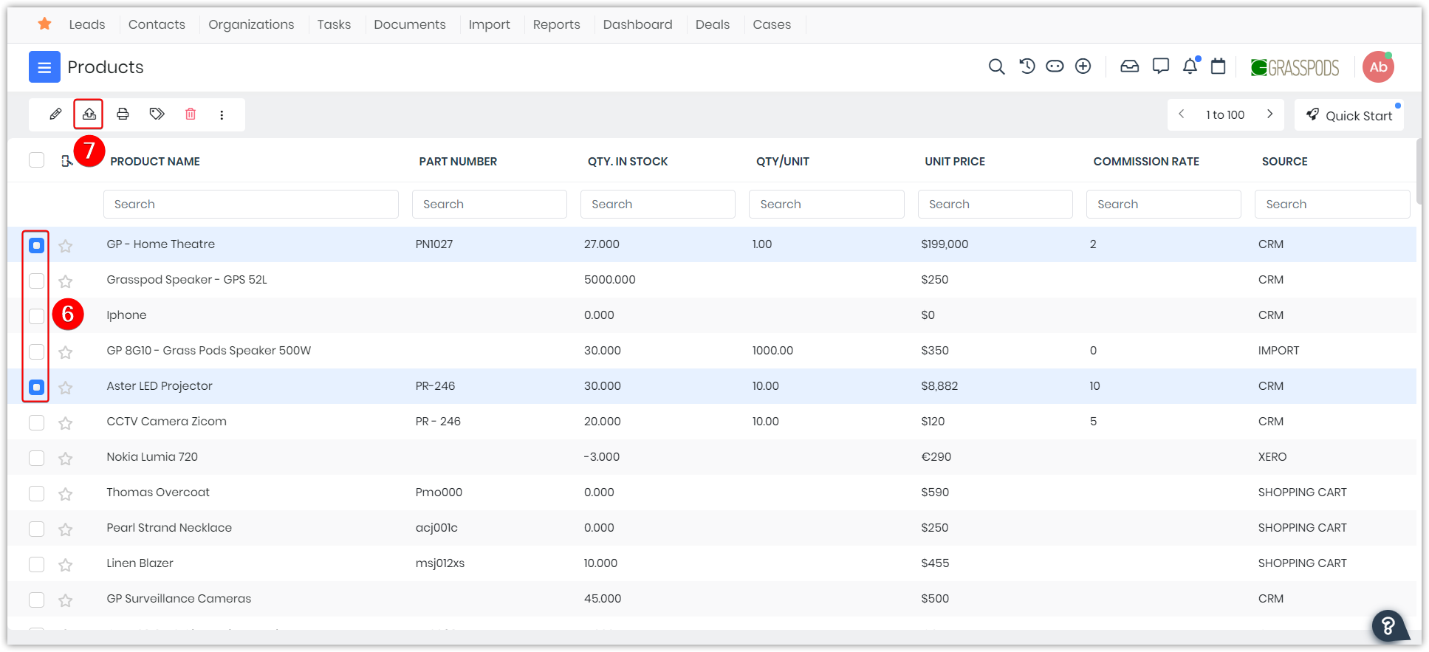Open the Dashboard module
Viewport: 1429px width, 652px height.
pos(637,24)
